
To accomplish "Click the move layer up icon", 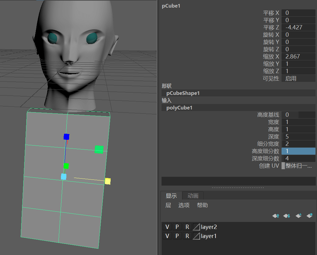I will point(276,216).
